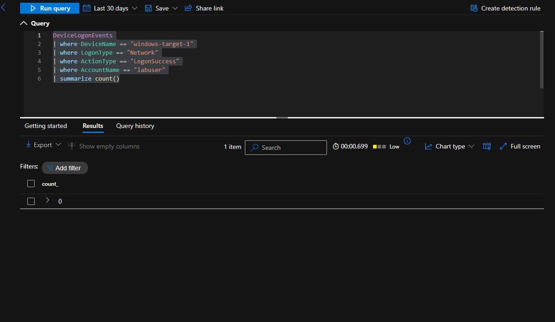Screen dimensions: 555x322
Task: Click the "Network" string in the query
Action: tap(143, 52)
